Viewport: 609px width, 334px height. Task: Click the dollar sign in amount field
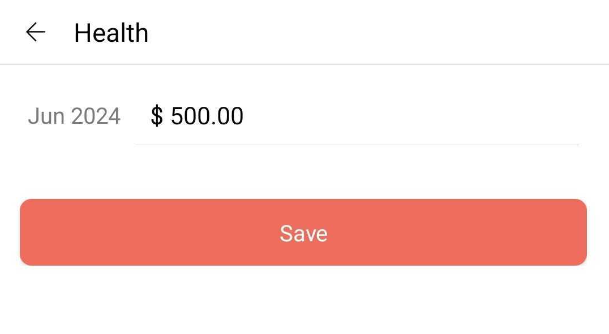click(x=157, y=116)
